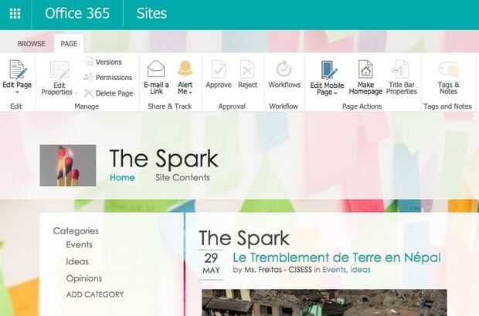Expand the Edit Mobile Page dropdown arrow
The image size is (479, 316).
[335, 93]
